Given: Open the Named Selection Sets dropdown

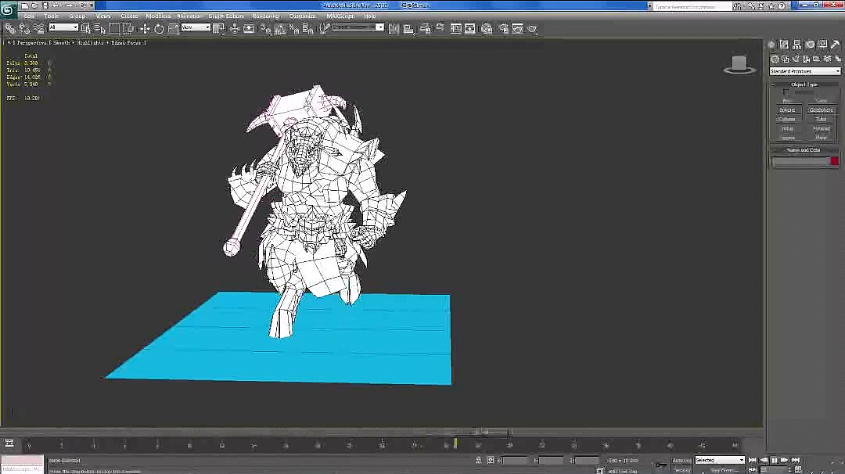Looking at the screenshot, I should [358, 27].
